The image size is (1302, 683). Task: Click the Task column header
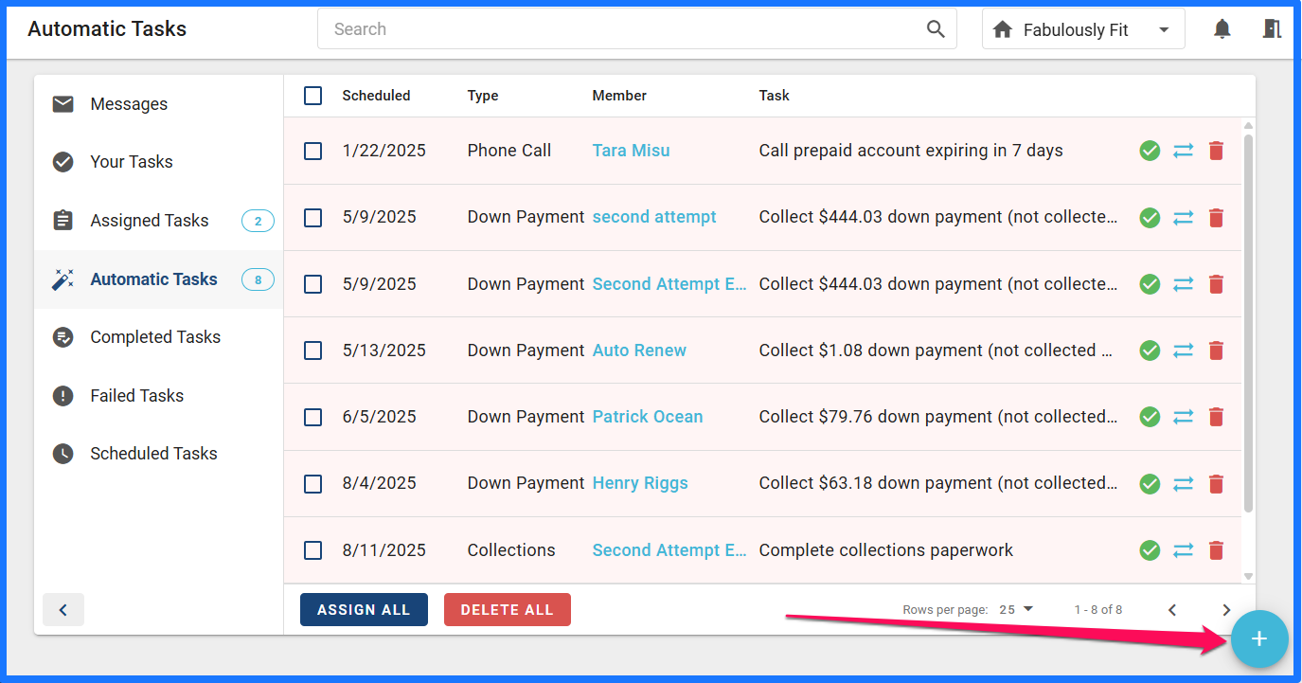[774, 96]
